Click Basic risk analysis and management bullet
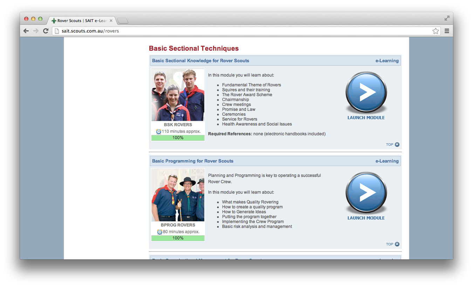The height and width of the screenshot is (287, 473). (257, 227)
